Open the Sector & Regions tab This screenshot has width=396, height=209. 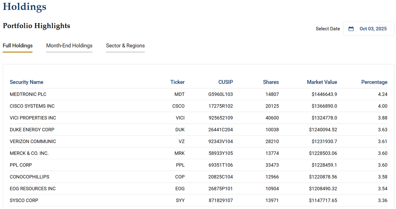pyautogui.click(x=125, y=46)
